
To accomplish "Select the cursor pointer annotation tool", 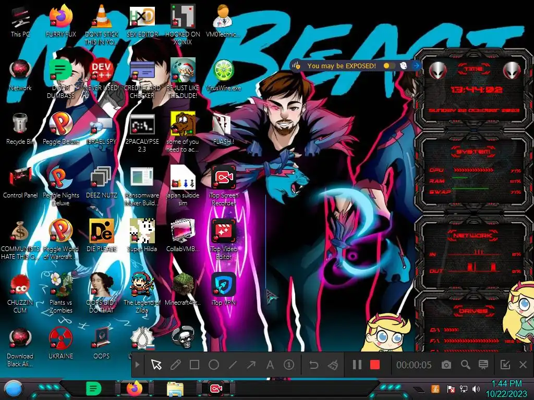I will [x=156, y=365].
